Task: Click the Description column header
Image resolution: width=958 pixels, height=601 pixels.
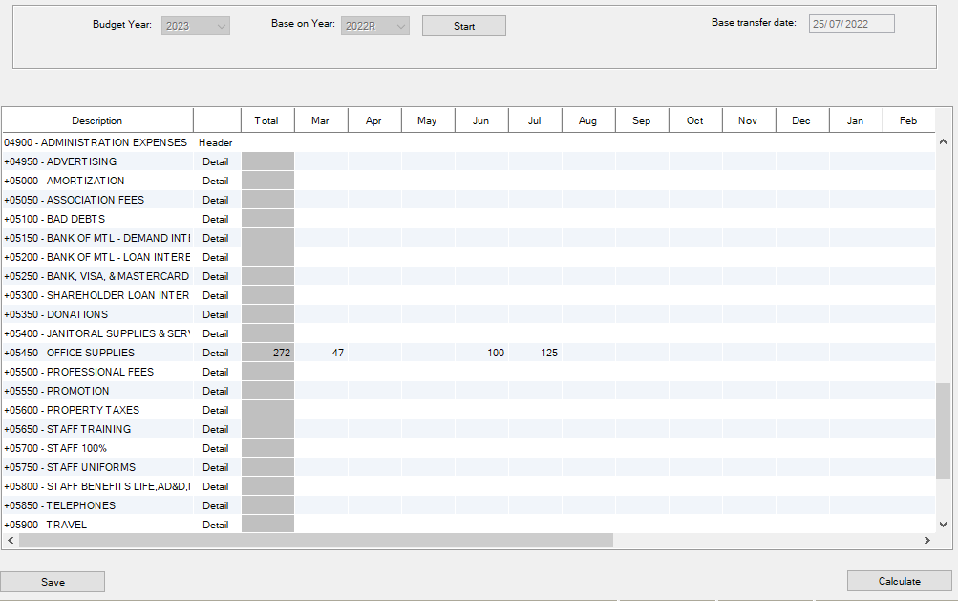Action: 96,120
